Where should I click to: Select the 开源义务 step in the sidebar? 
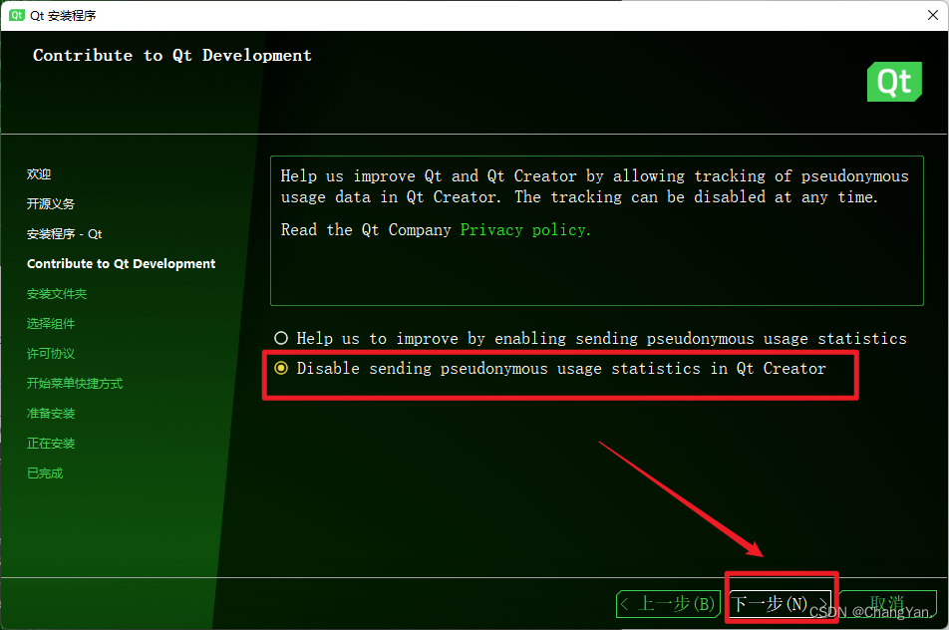51,204
